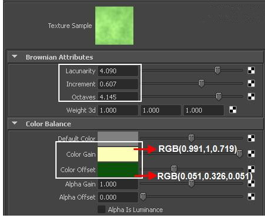Click the Octaves map checker icon
Viewport: 265px width, 218px height.
point(251,96)
